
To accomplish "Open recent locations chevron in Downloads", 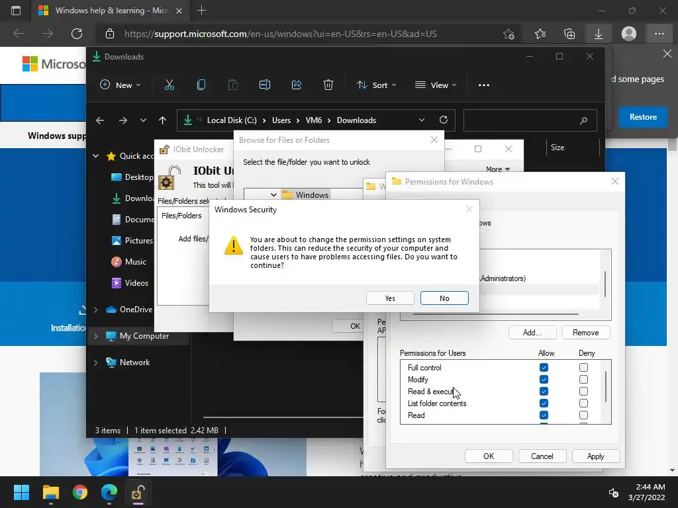I will tap(143, 120).
